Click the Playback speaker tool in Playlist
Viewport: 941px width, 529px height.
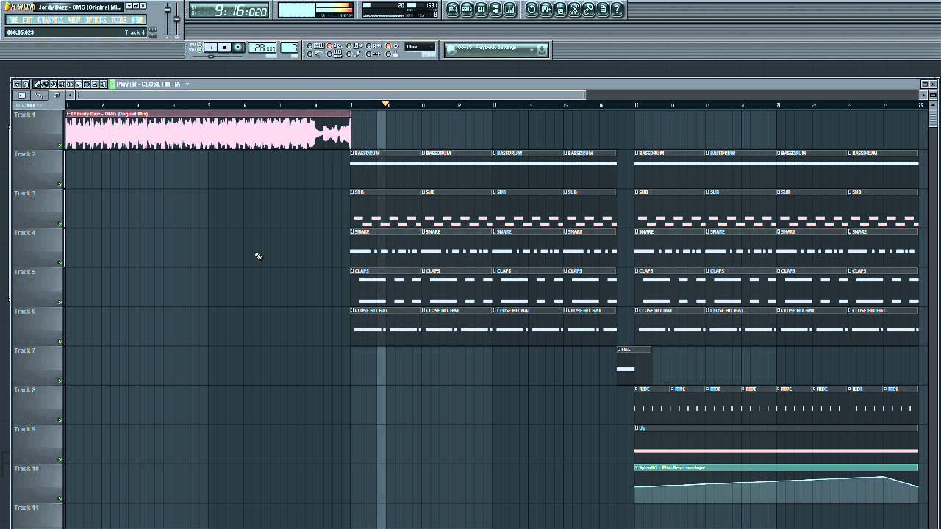103,84
